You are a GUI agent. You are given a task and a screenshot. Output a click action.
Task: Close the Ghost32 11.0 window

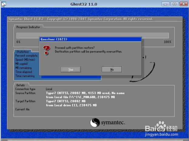tap(184, 4)
